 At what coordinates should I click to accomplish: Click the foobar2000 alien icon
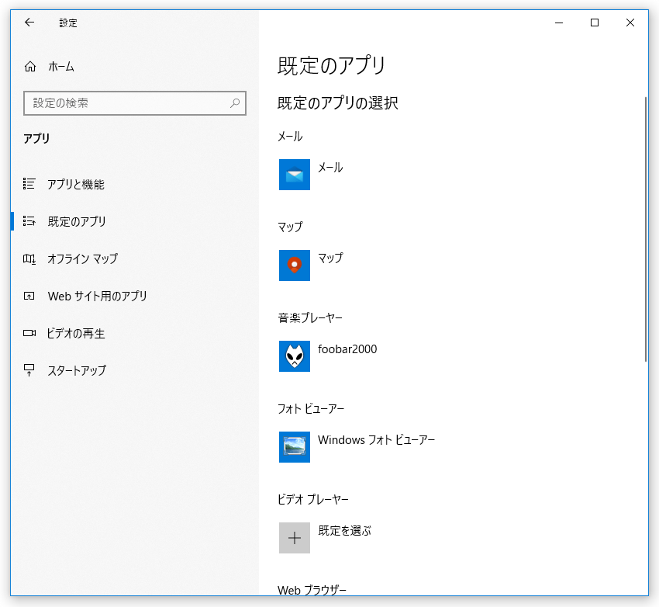coord(295,356)
